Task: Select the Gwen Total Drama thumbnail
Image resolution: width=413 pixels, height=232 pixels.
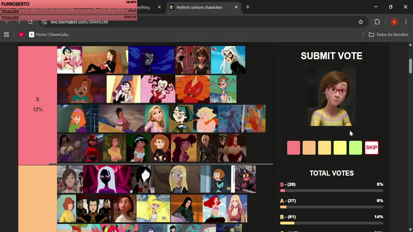Action: tap(181, 118)
